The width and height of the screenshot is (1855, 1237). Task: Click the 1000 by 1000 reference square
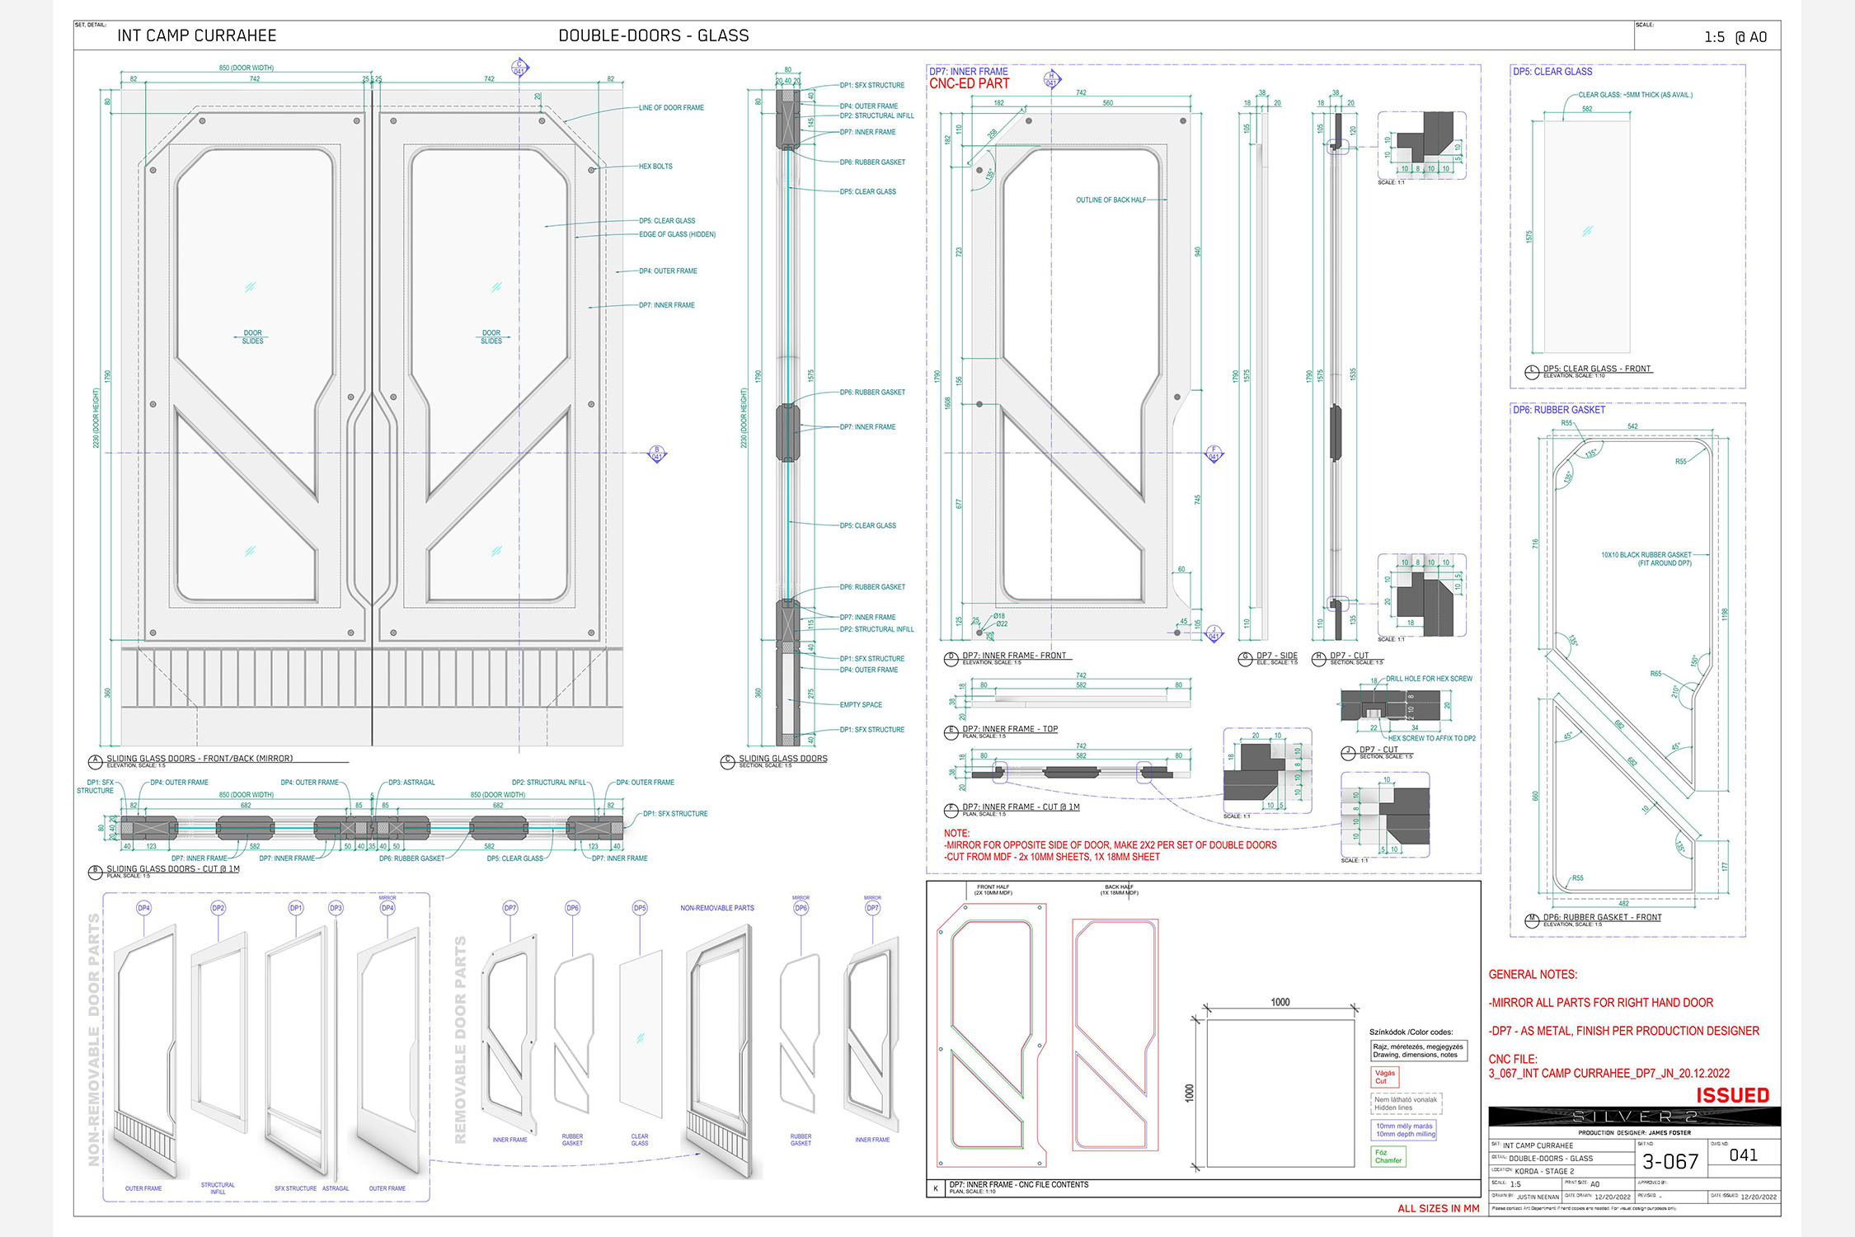(1280, 1093)
